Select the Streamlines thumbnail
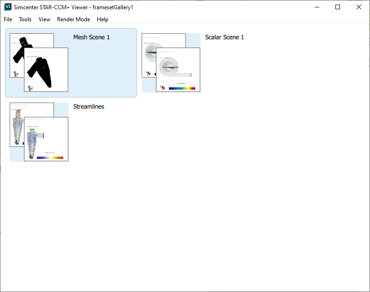This screenshot has height=292, width=370. pyautogui.click(x=39, y=132)
